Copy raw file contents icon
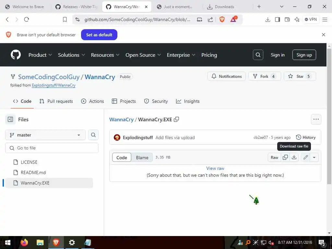This screenshot has height=249, width=332. point(285,157)
